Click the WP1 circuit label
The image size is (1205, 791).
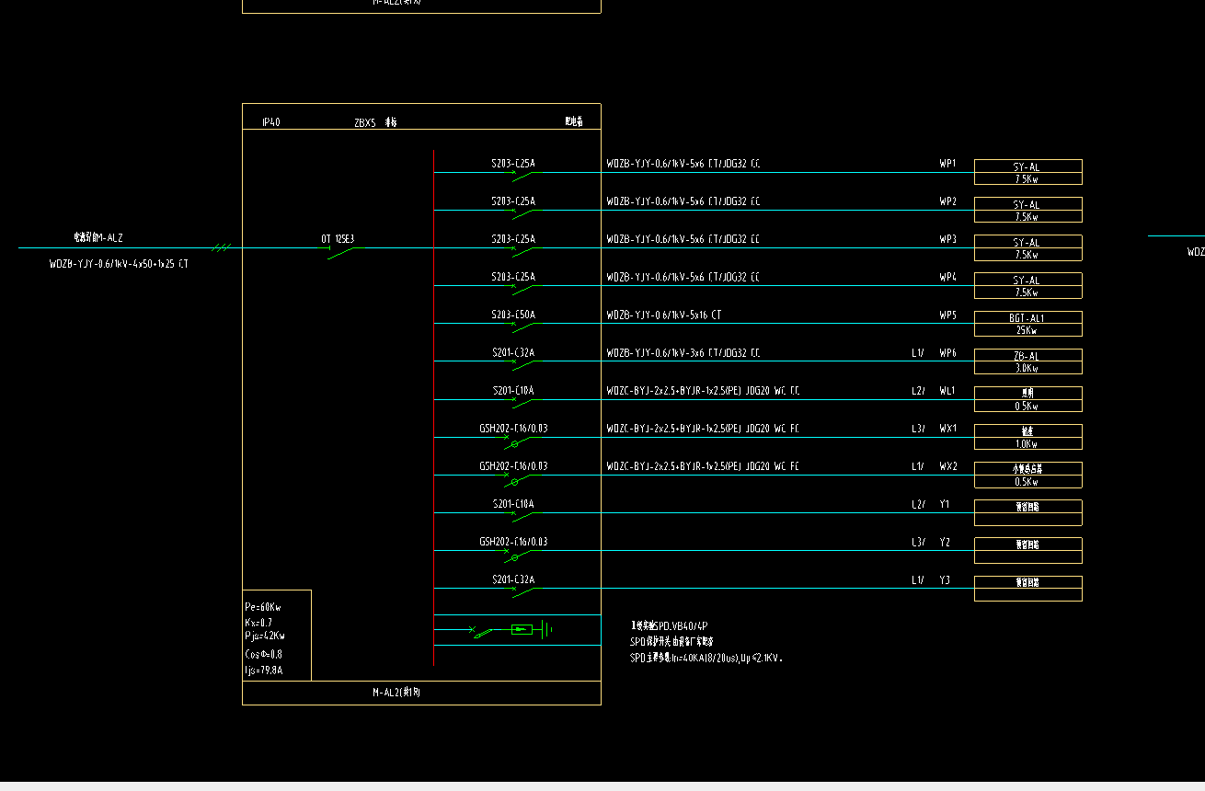pos(947,164)
